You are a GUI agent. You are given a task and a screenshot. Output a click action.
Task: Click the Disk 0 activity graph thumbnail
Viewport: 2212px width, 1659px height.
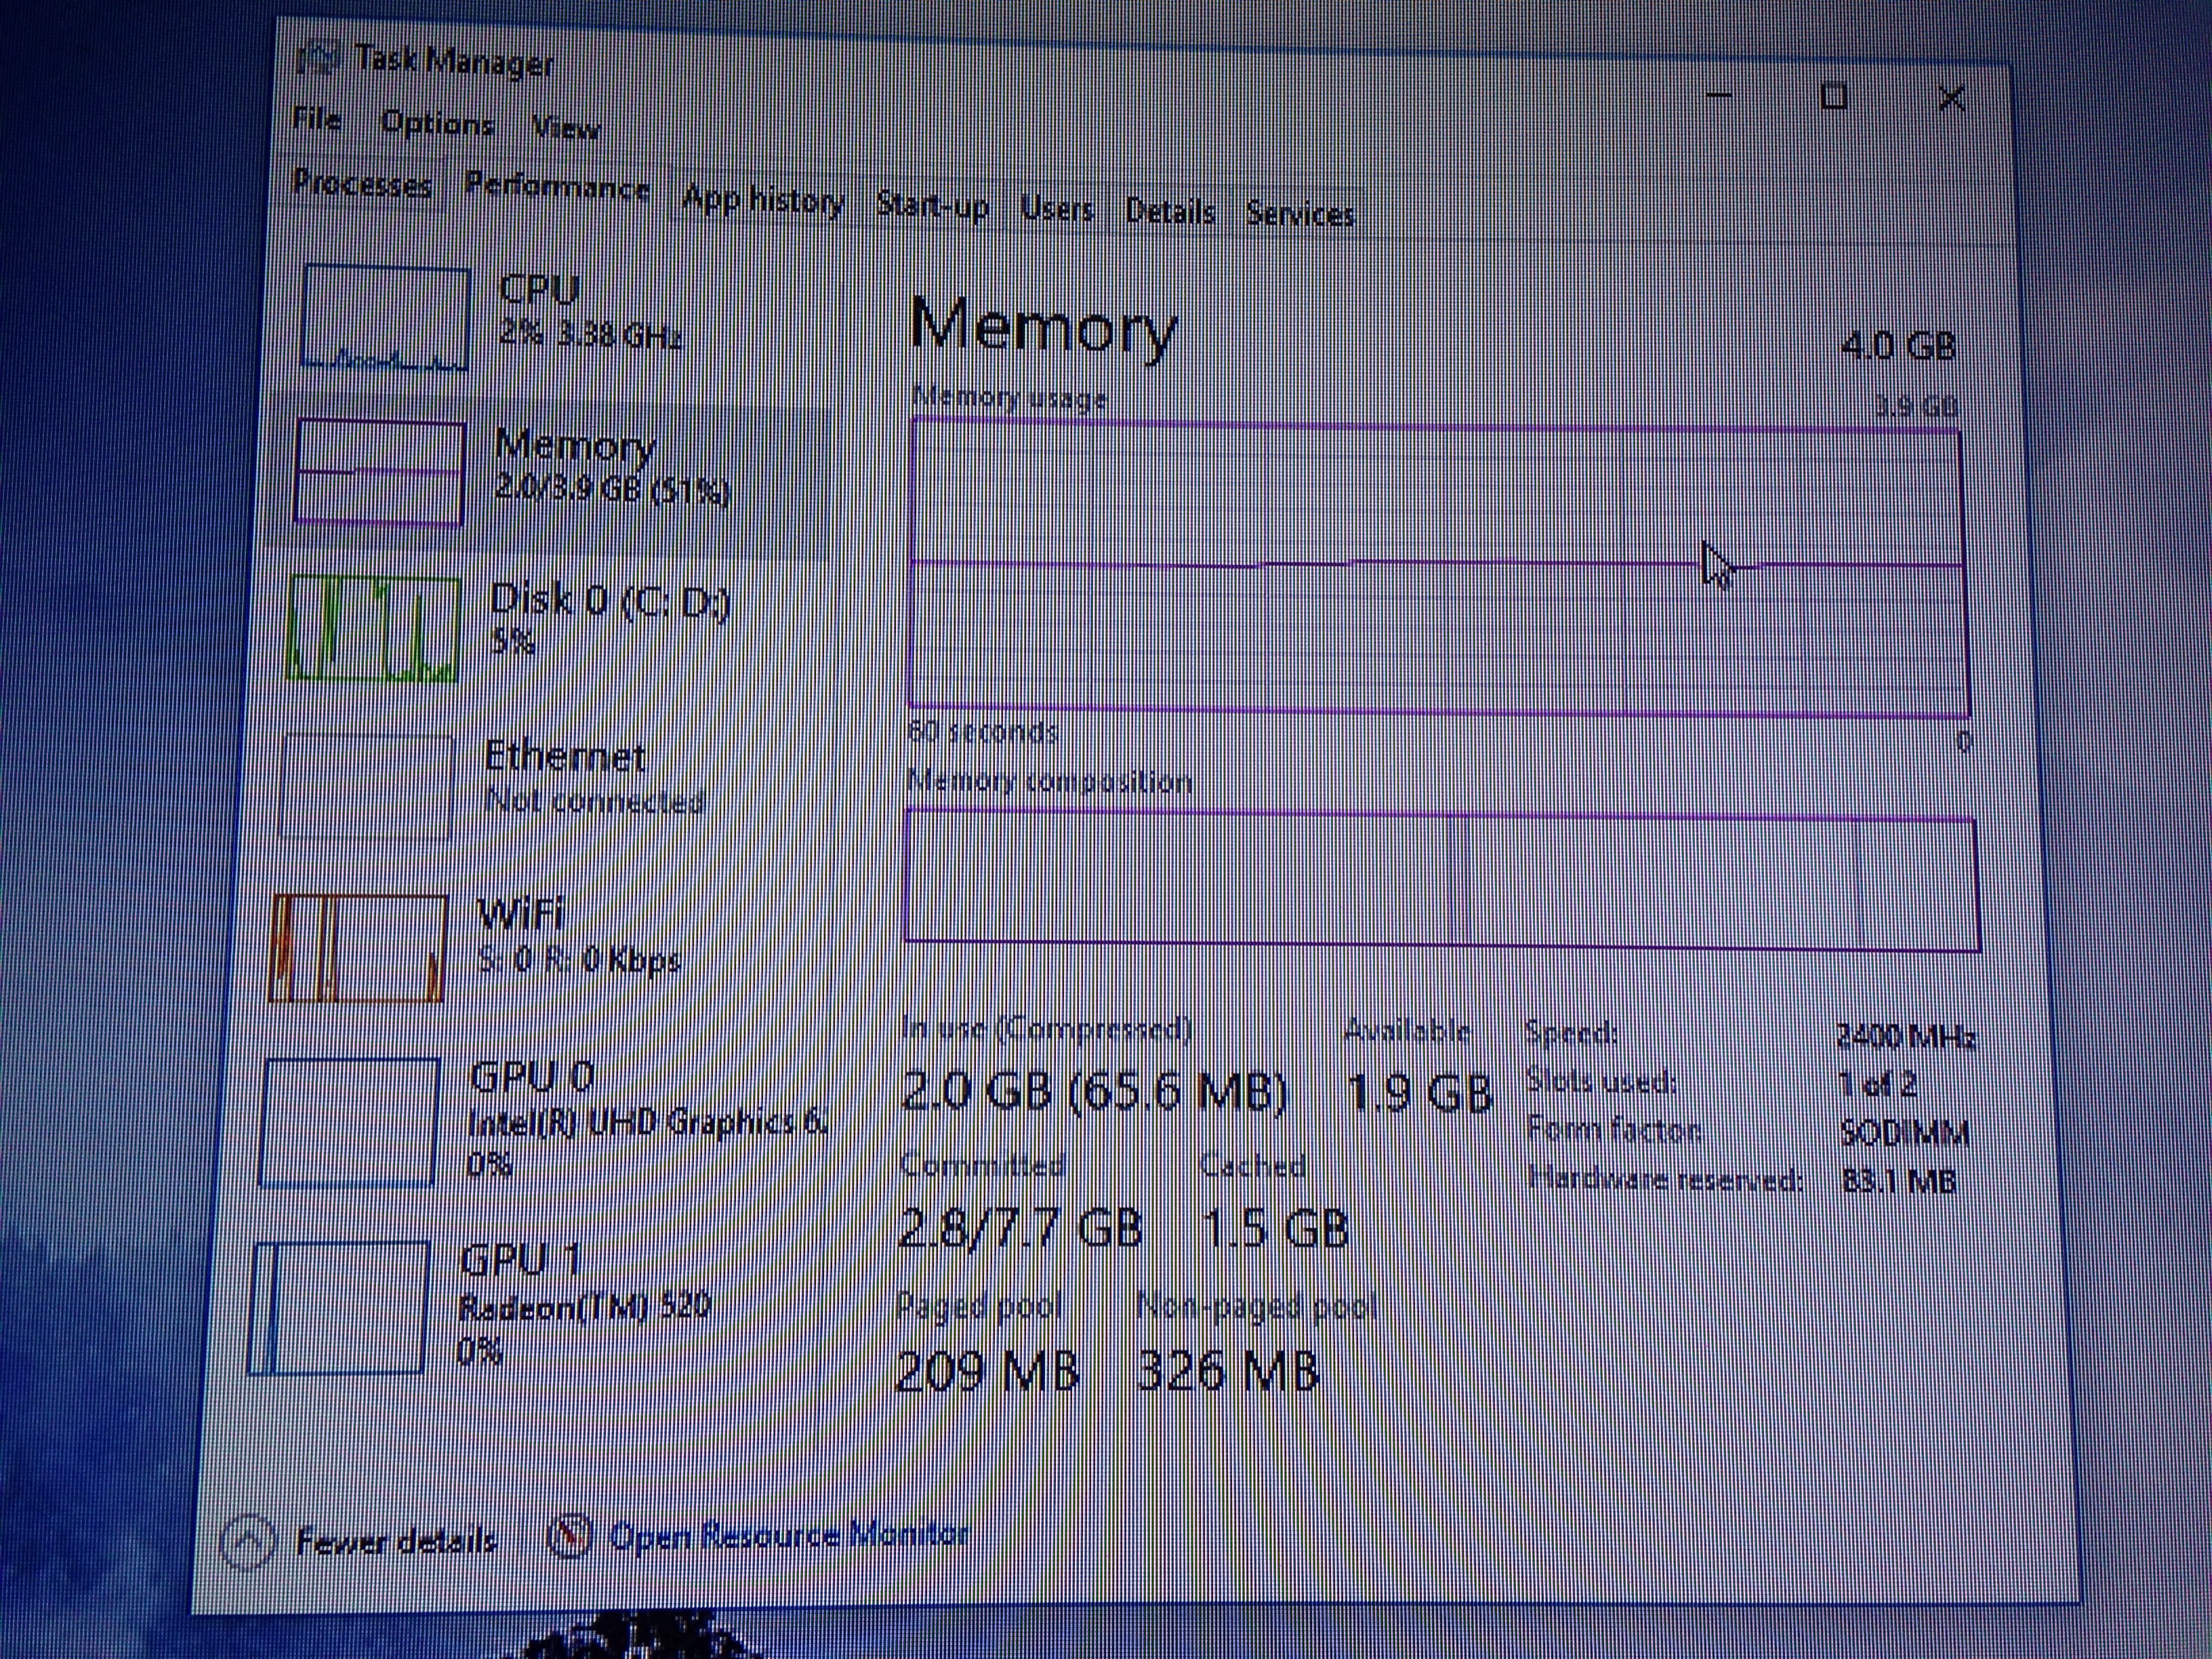[x=373, y=628]
